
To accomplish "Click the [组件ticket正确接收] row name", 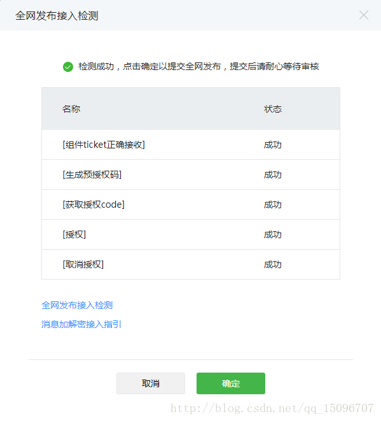I will click(x=104, y=145).
